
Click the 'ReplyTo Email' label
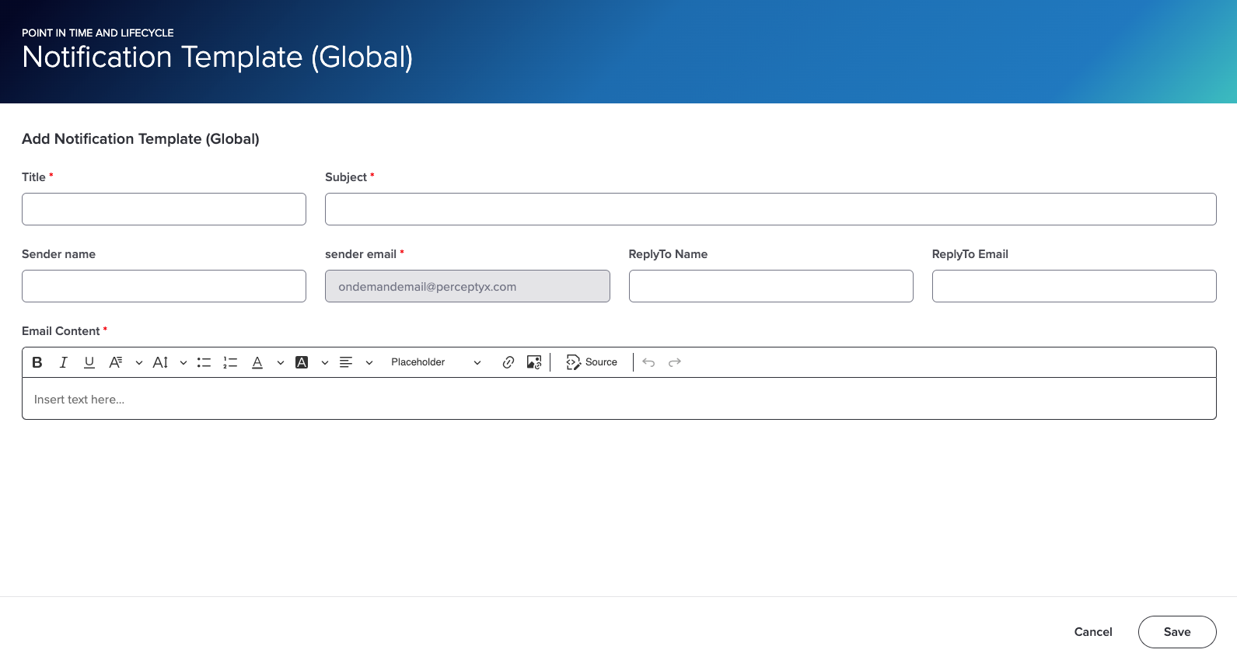pyautogui.click(x=970, y=254)
